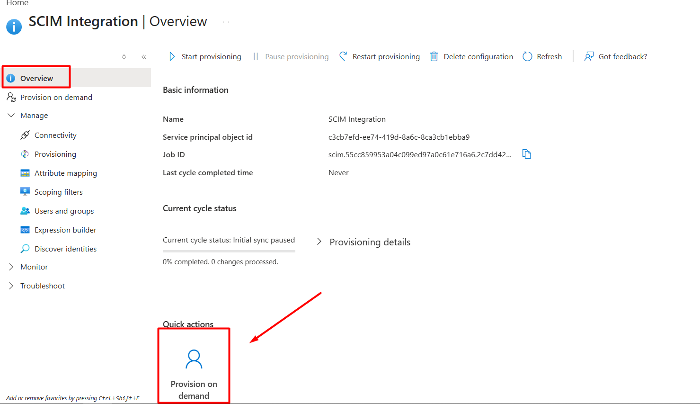Click Delete configuration button label
This screenshot has height=404, width=700.
[478, 56]
